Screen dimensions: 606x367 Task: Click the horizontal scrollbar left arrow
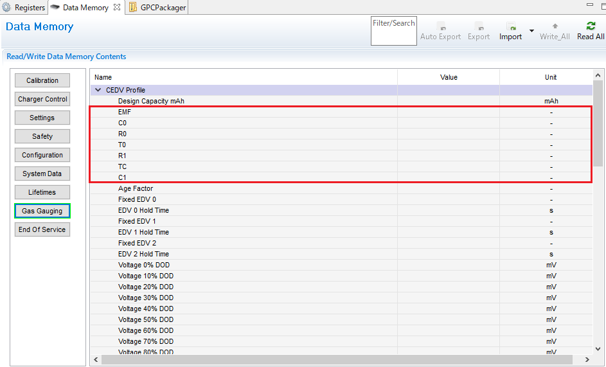pyautogui.click(x=96, y=360)
